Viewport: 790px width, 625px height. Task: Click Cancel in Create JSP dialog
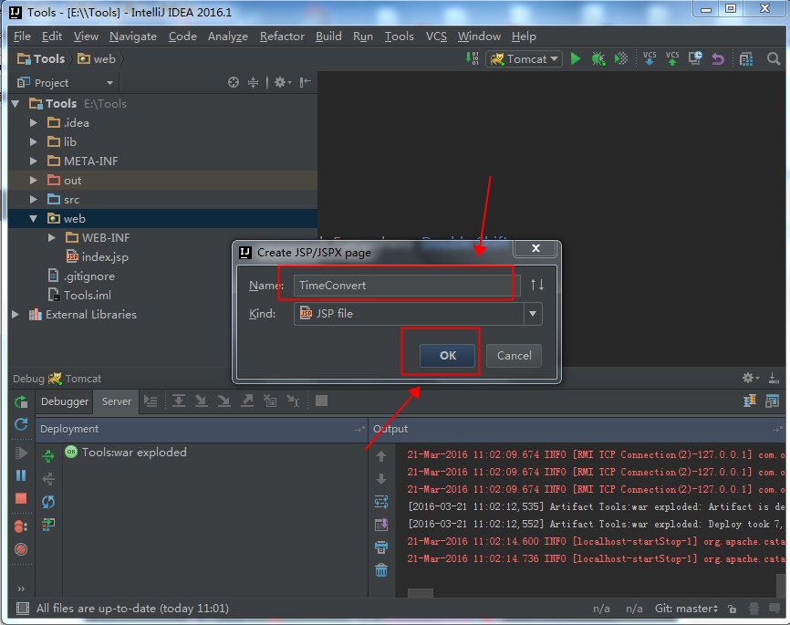coord(514,355)
